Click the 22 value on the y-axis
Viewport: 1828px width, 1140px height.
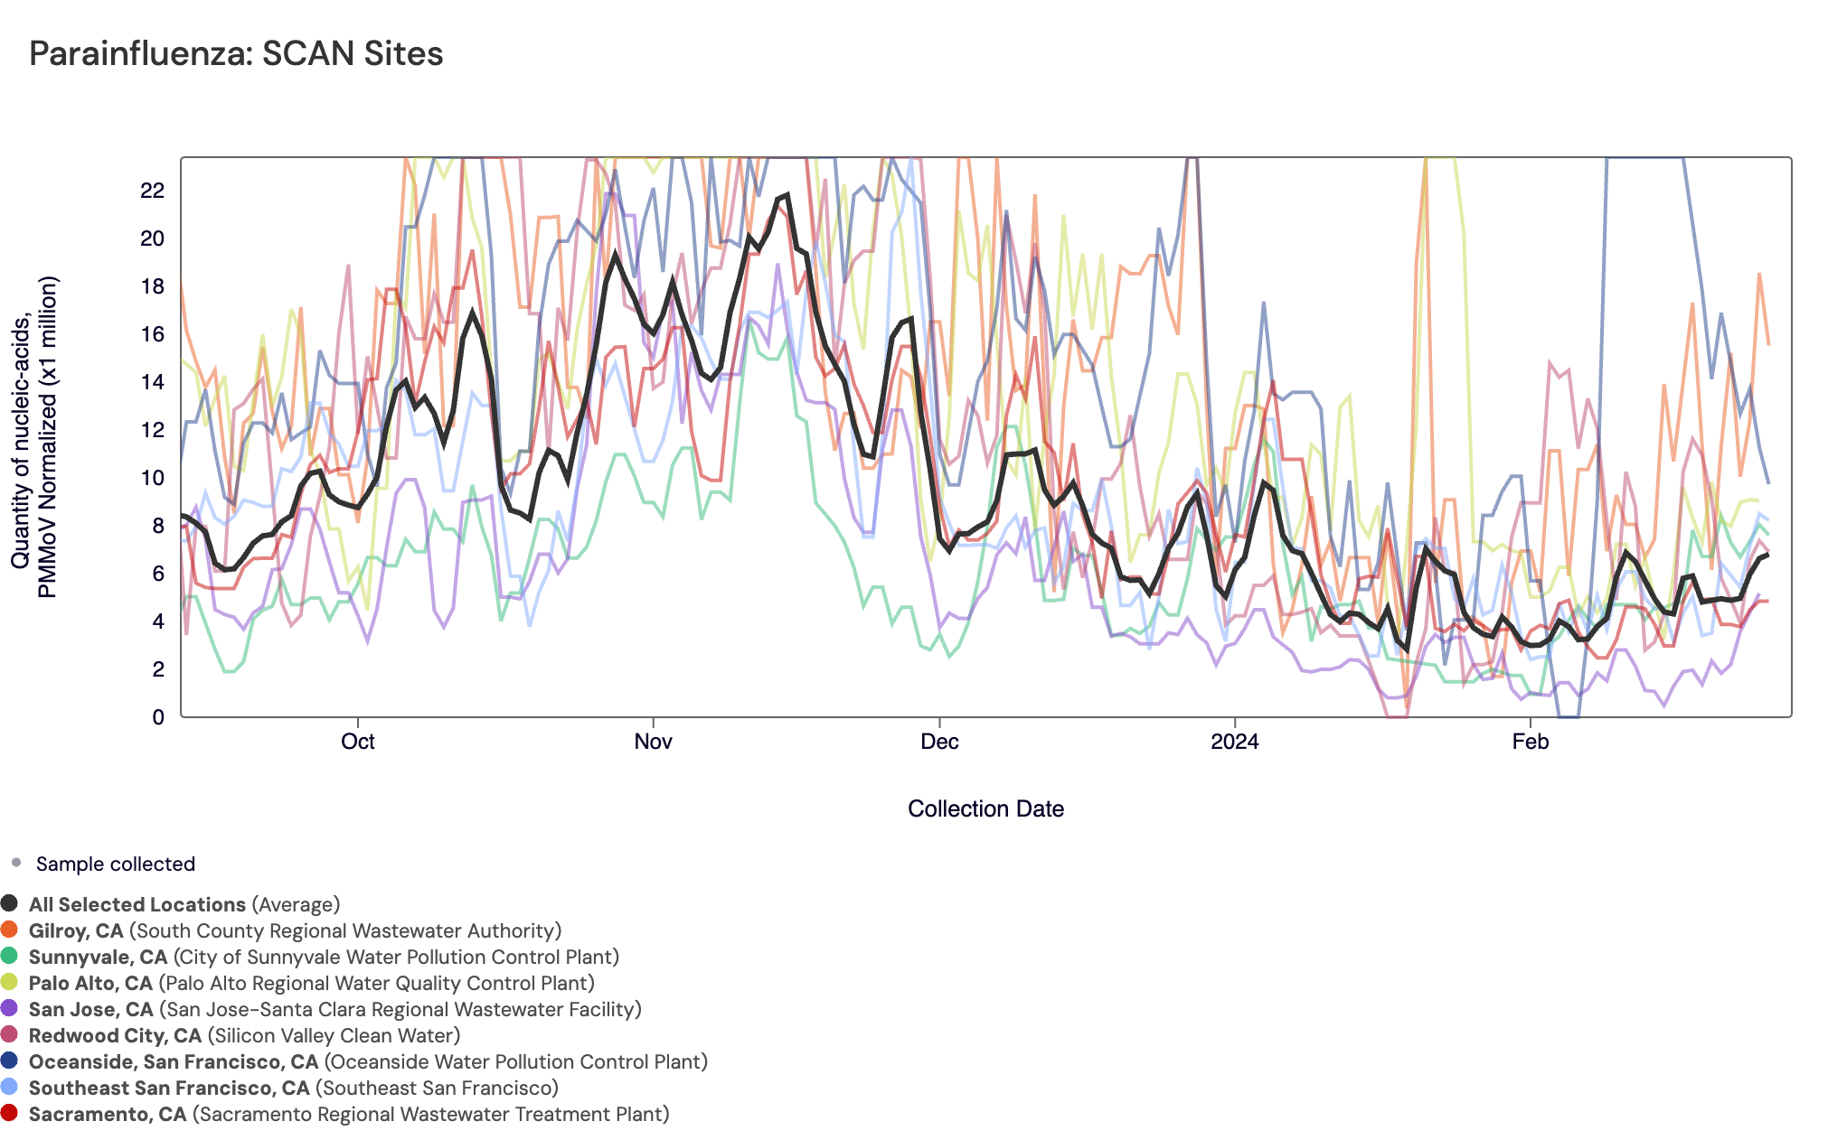coord(152,190)
